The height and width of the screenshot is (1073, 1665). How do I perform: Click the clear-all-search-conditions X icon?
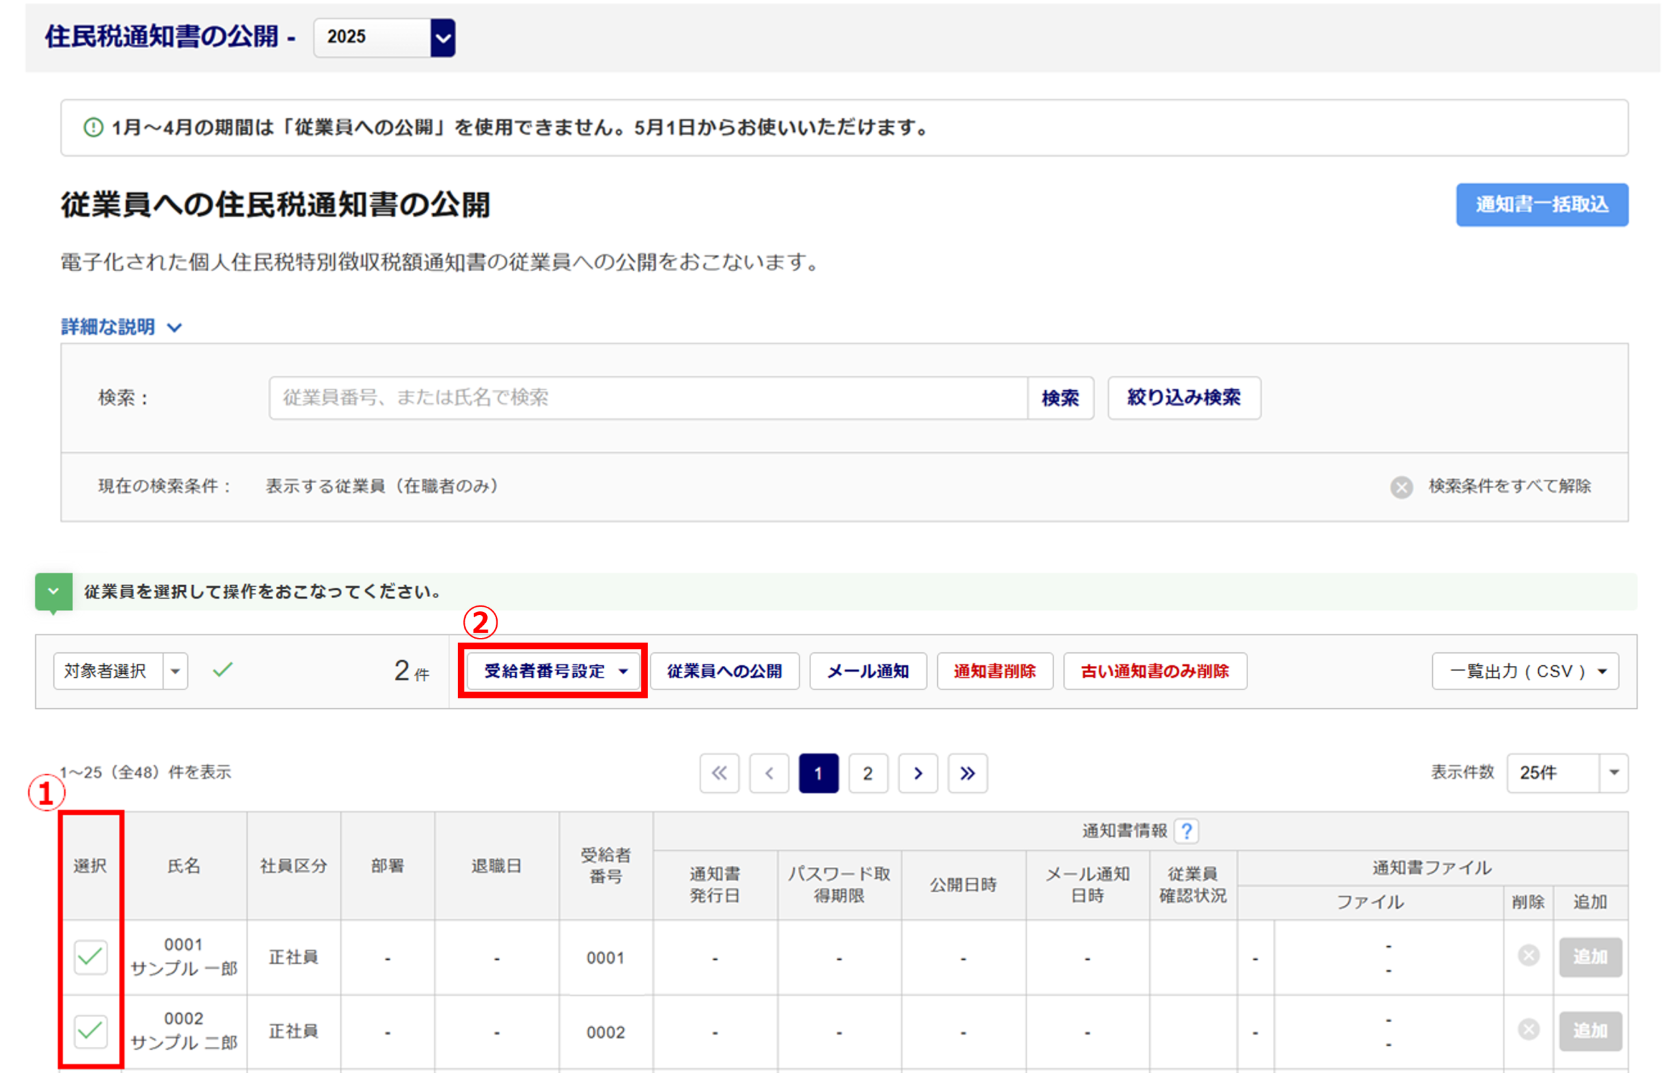point(1401,487)
